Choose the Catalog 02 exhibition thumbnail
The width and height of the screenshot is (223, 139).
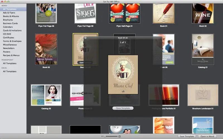coord(46,95)
